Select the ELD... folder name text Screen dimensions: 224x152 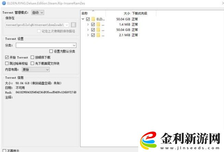point(101,19)
